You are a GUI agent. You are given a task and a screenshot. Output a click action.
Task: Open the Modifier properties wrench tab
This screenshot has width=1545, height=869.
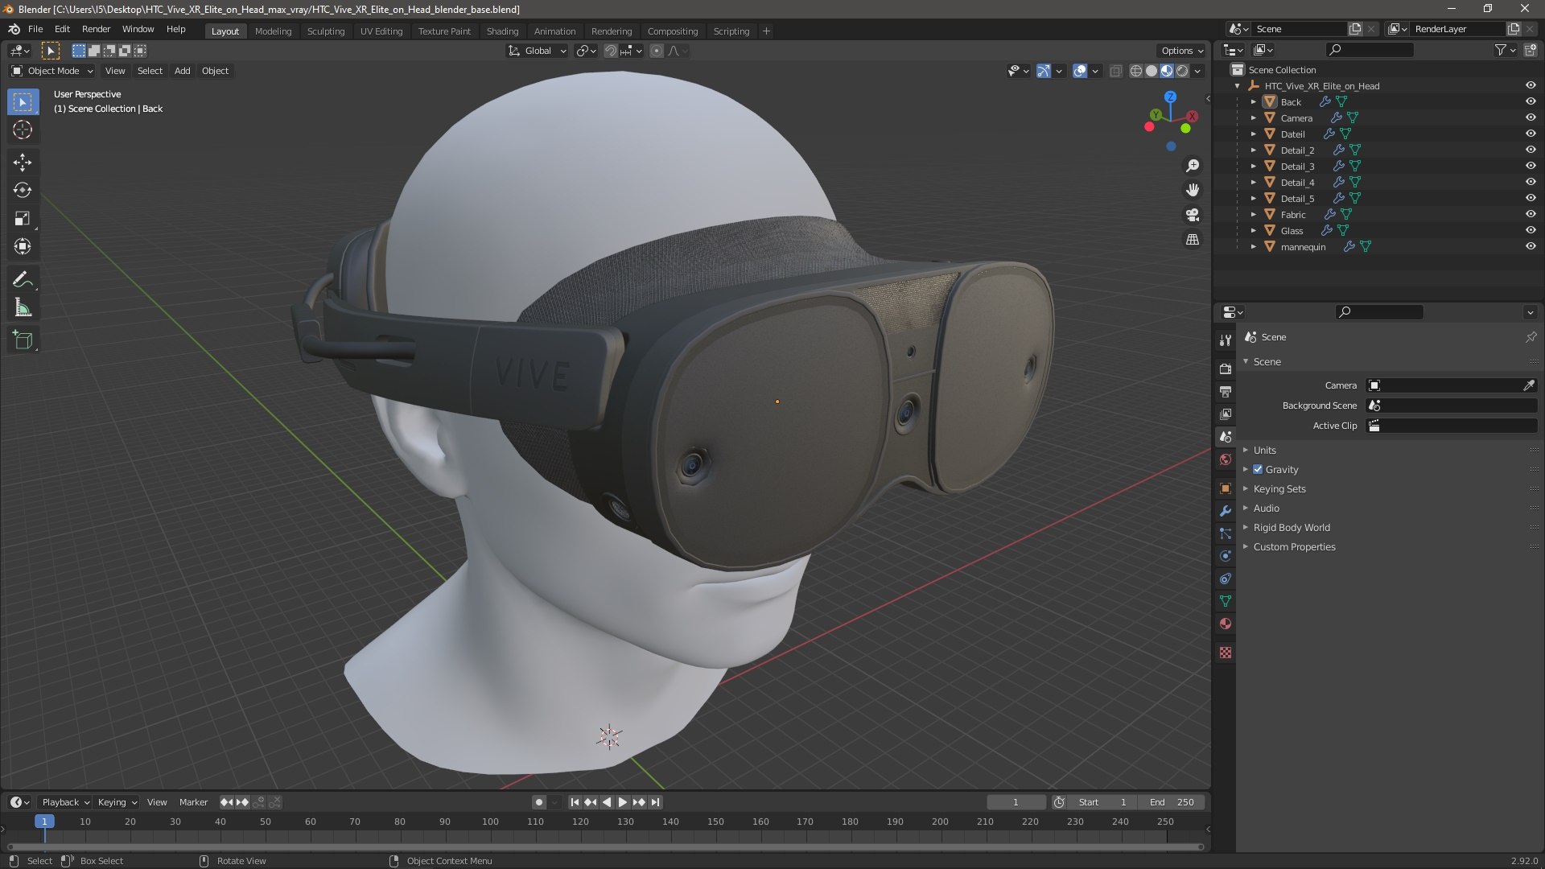(1226, 511)
